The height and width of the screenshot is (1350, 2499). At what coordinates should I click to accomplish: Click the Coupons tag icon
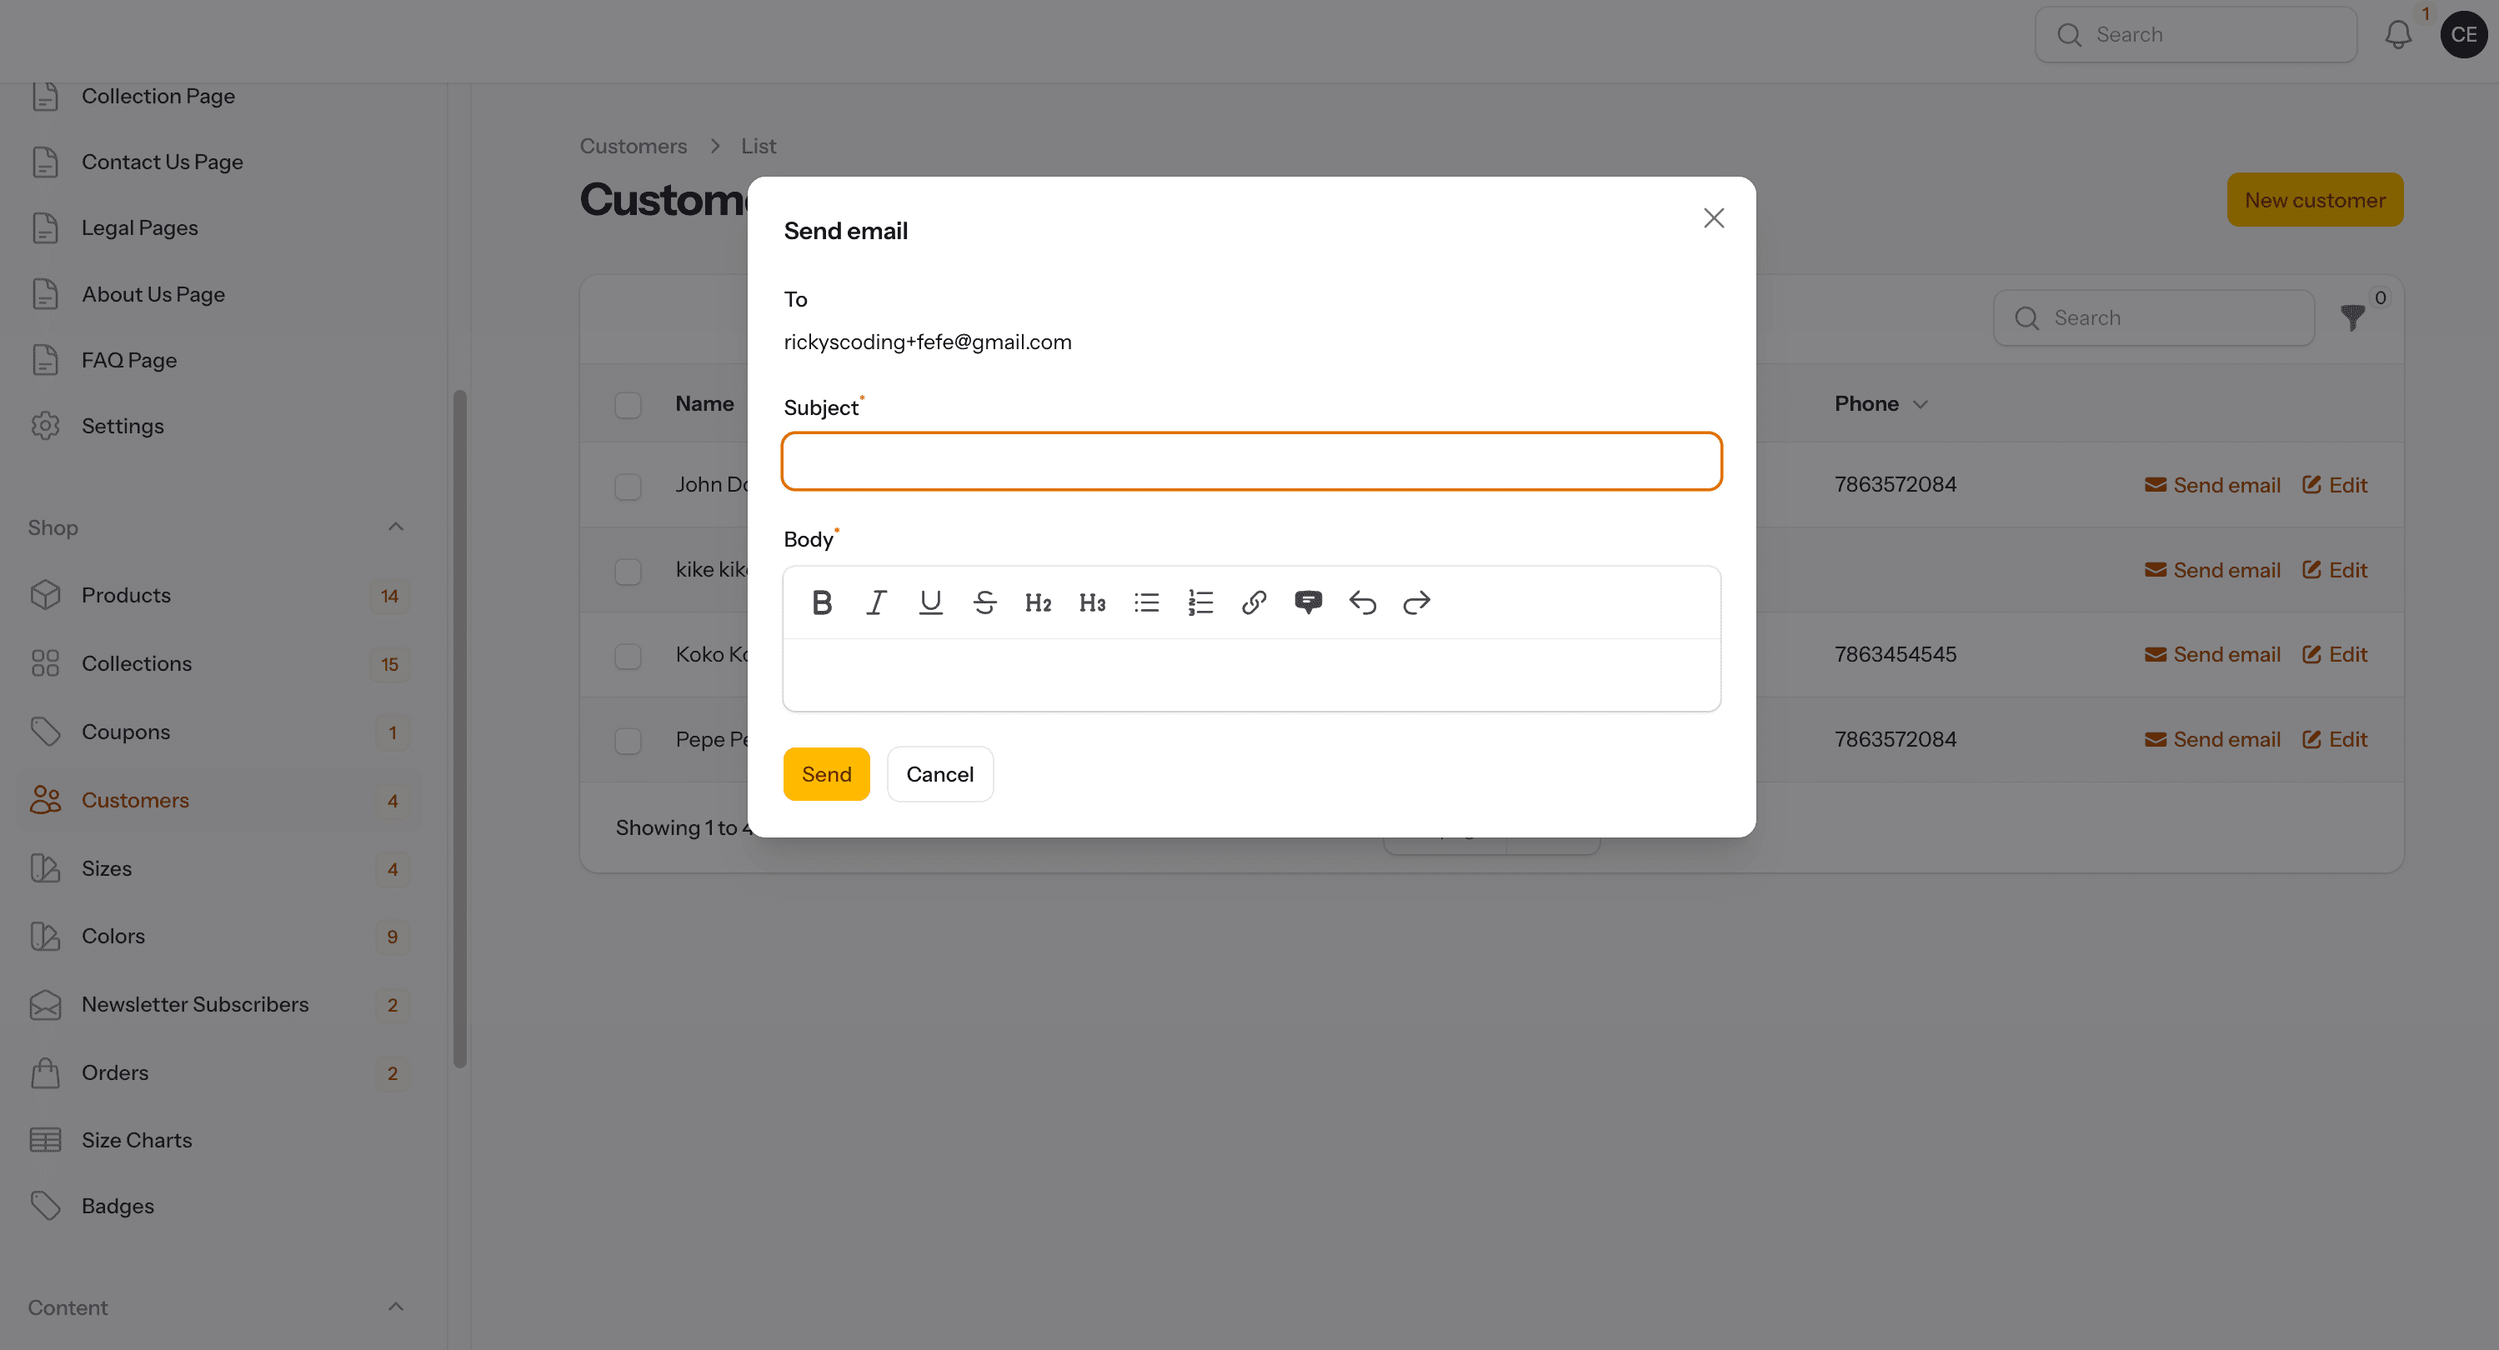pos(46,732)
